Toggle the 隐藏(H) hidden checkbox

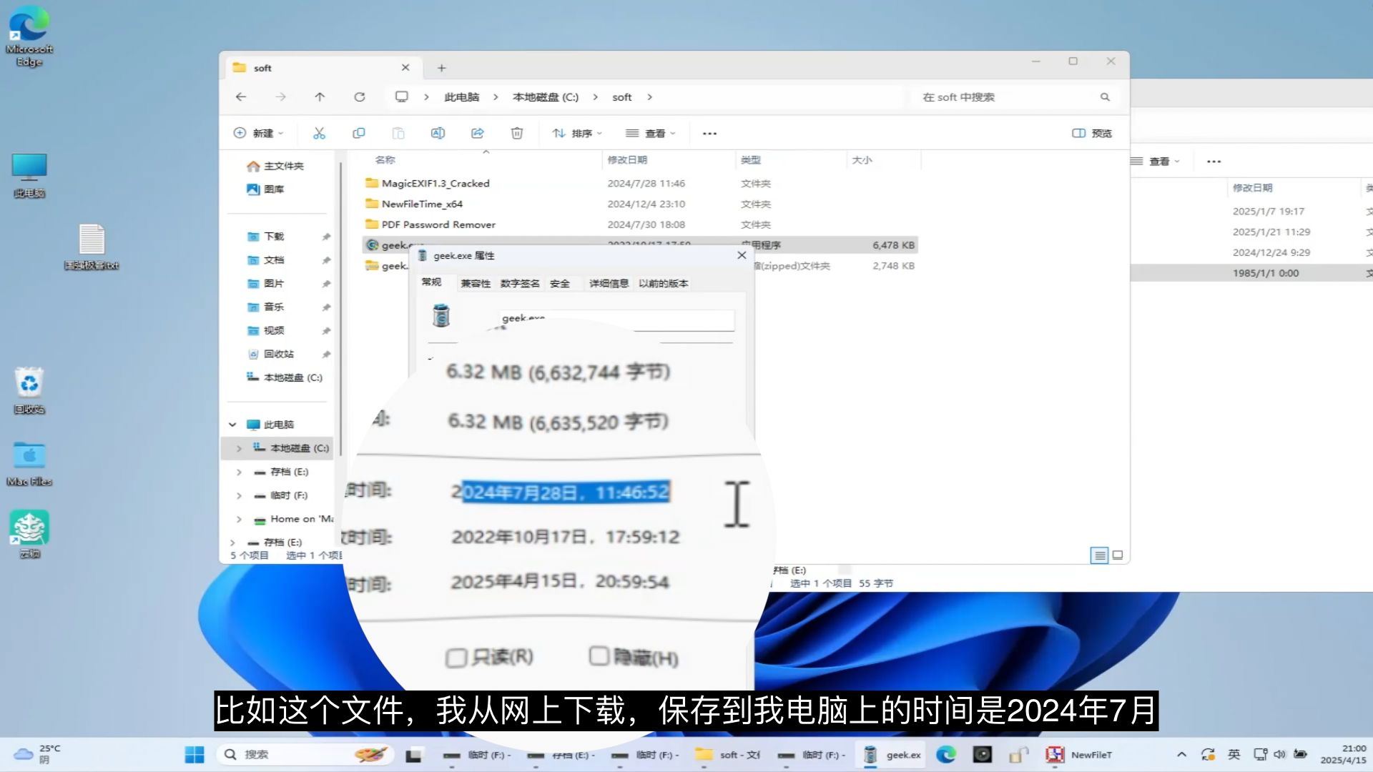(x=599, y=656)
